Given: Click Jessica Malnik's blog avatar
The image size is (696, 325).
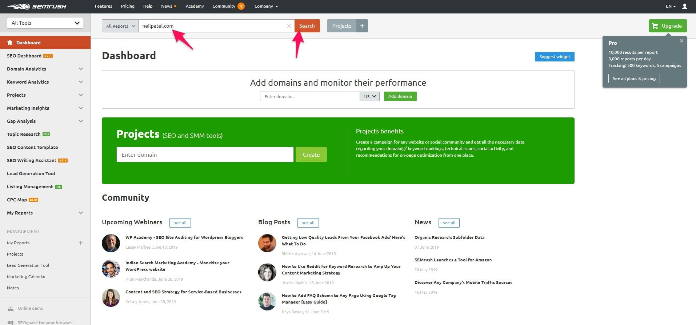Looking at the screenshot, I should pyautogui.click(x=267, y=272).
